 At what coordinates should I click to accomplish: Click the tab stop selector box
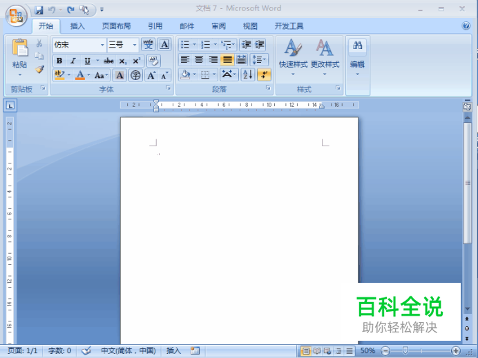point(10,106)
